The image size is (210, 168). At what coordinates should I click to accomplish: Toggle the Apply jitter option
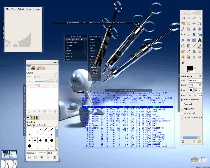click(182, 109)
